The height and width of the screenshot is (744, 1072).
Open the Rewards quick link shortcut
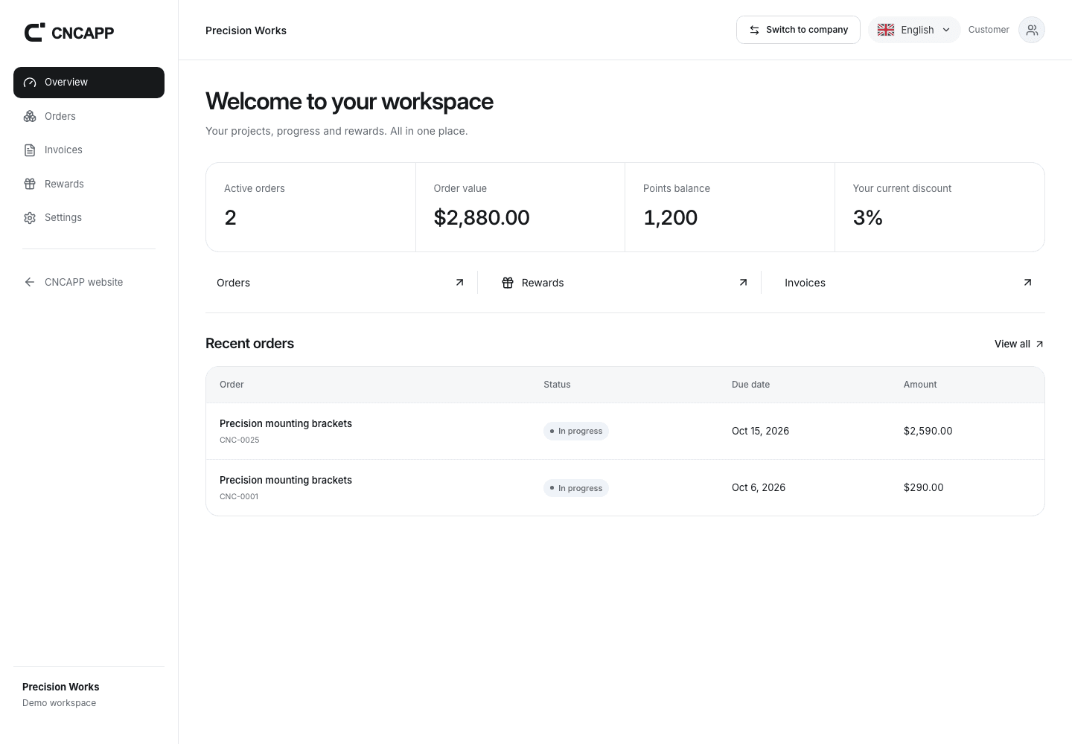point(625,283)
